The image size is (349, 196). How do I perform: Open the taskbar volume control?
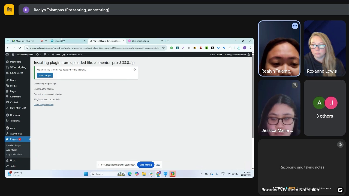coord(233,174)
